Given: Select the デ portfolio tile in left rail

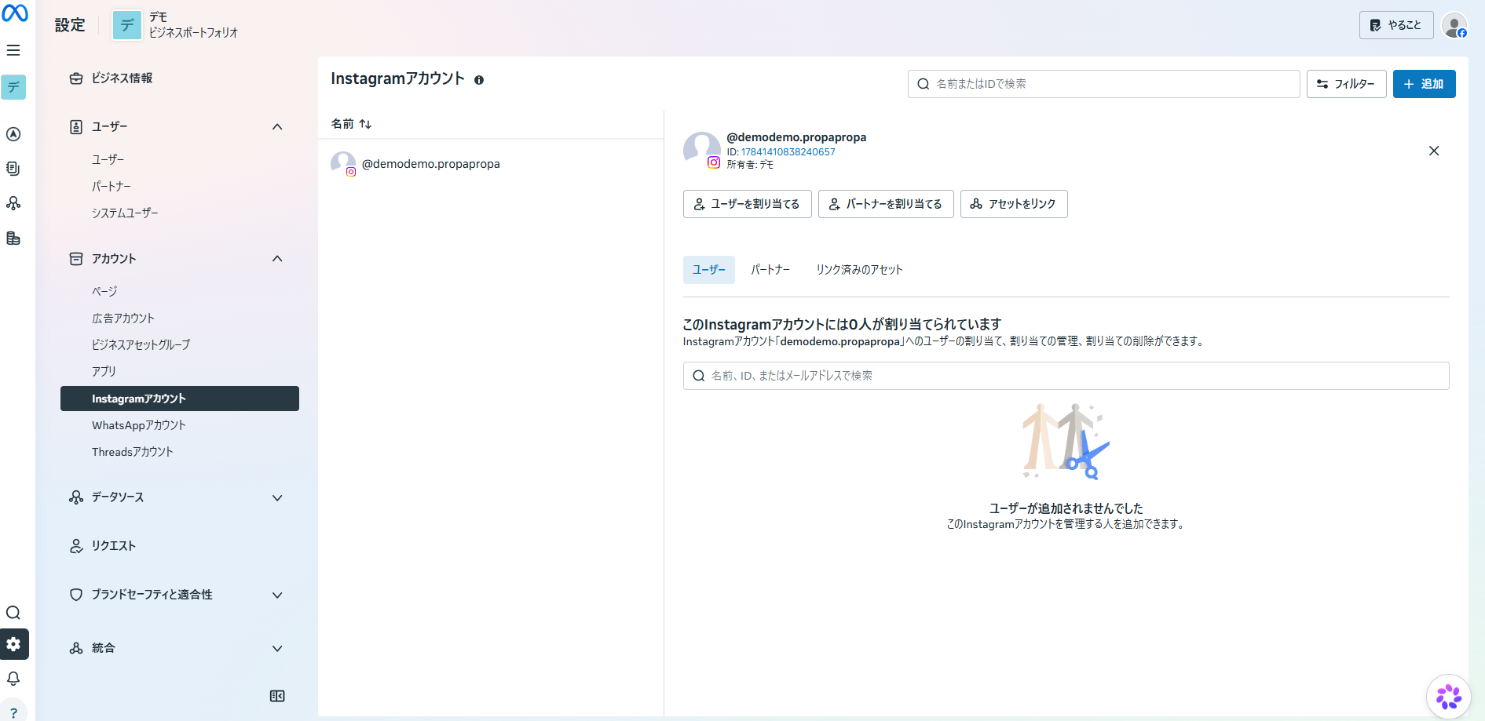Looking at the screenshot, I should click(13, 87).
